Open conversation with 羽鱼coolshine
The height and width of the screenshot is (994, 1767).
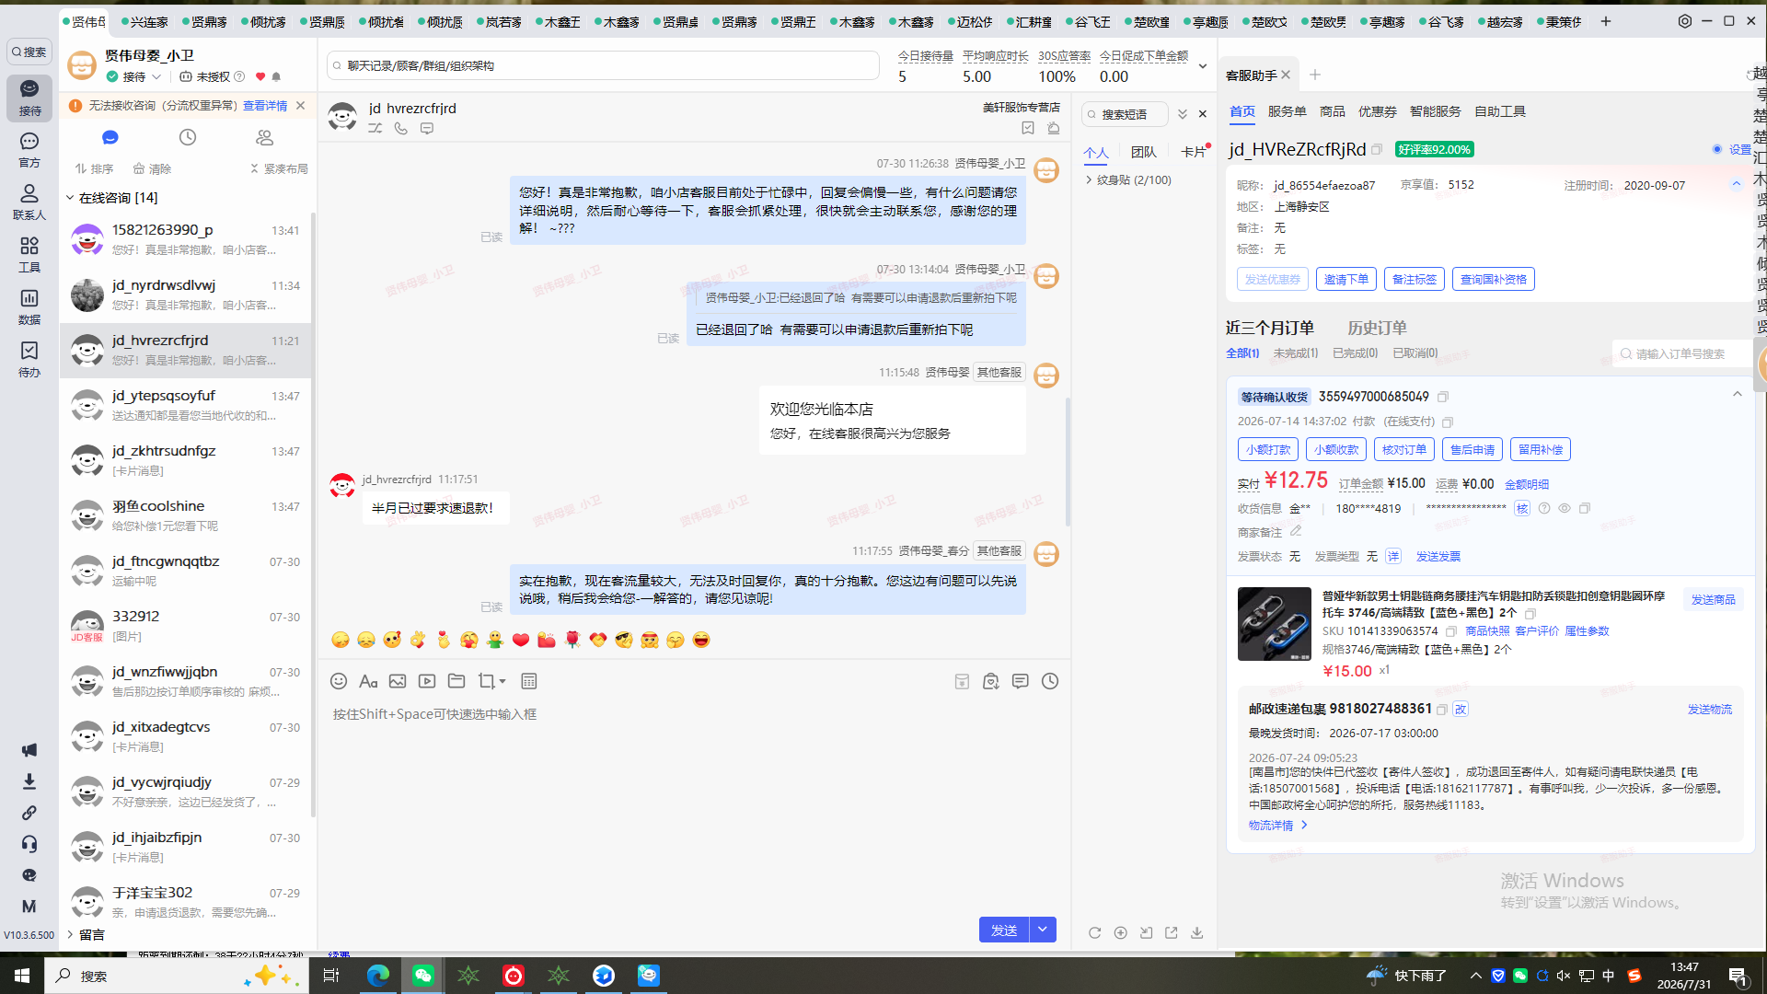[x=186, y=515]
